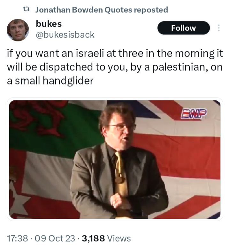
Task: Click the red Welsh dragon in video
Action: click(x=39, y=118)
